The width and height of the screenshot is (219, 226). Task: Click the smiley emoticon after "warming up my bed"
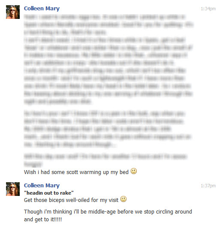coord(134,171)
